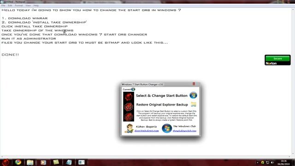Image resolution: width=295 pixels, height=166 pixels.
Task: Open the Format menu in Notepad
Action: [19, 6]
